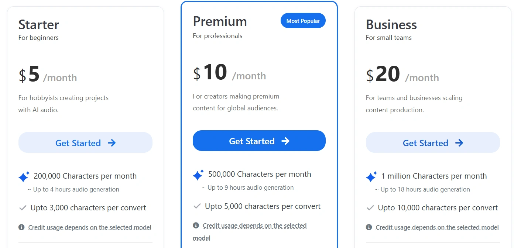
Task: Open the Premium plan credit usage note
Action: 254,225
